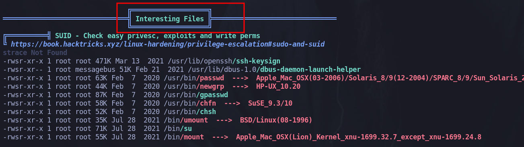Click the strace Not Found line
The width and height of the screenshot is (524, 147).
coord(35,53)
